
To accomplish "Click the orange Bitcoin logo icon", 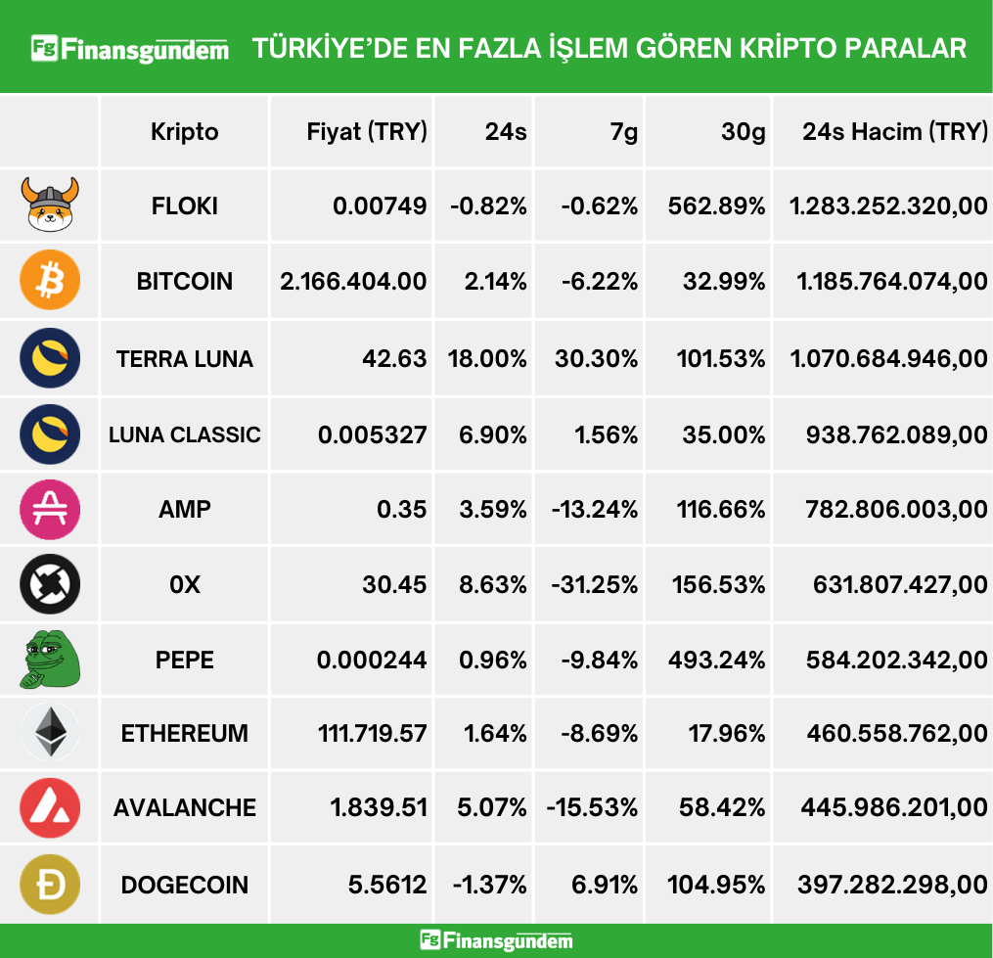I will point(50,282).
